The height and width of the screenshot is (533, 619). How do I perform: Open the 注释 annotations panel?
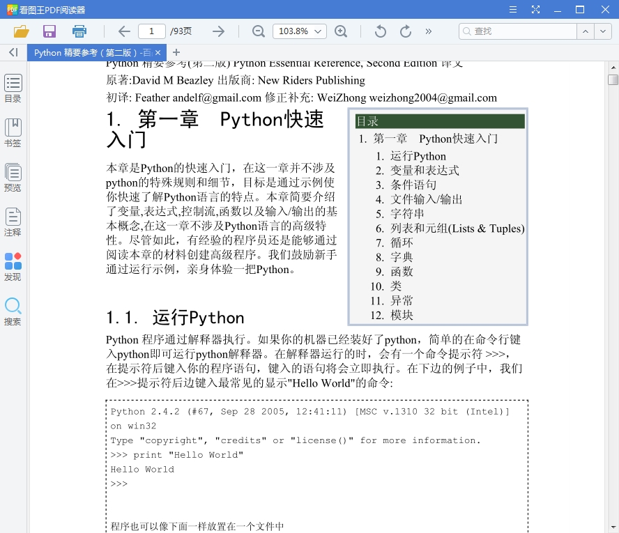click(13, 222)
